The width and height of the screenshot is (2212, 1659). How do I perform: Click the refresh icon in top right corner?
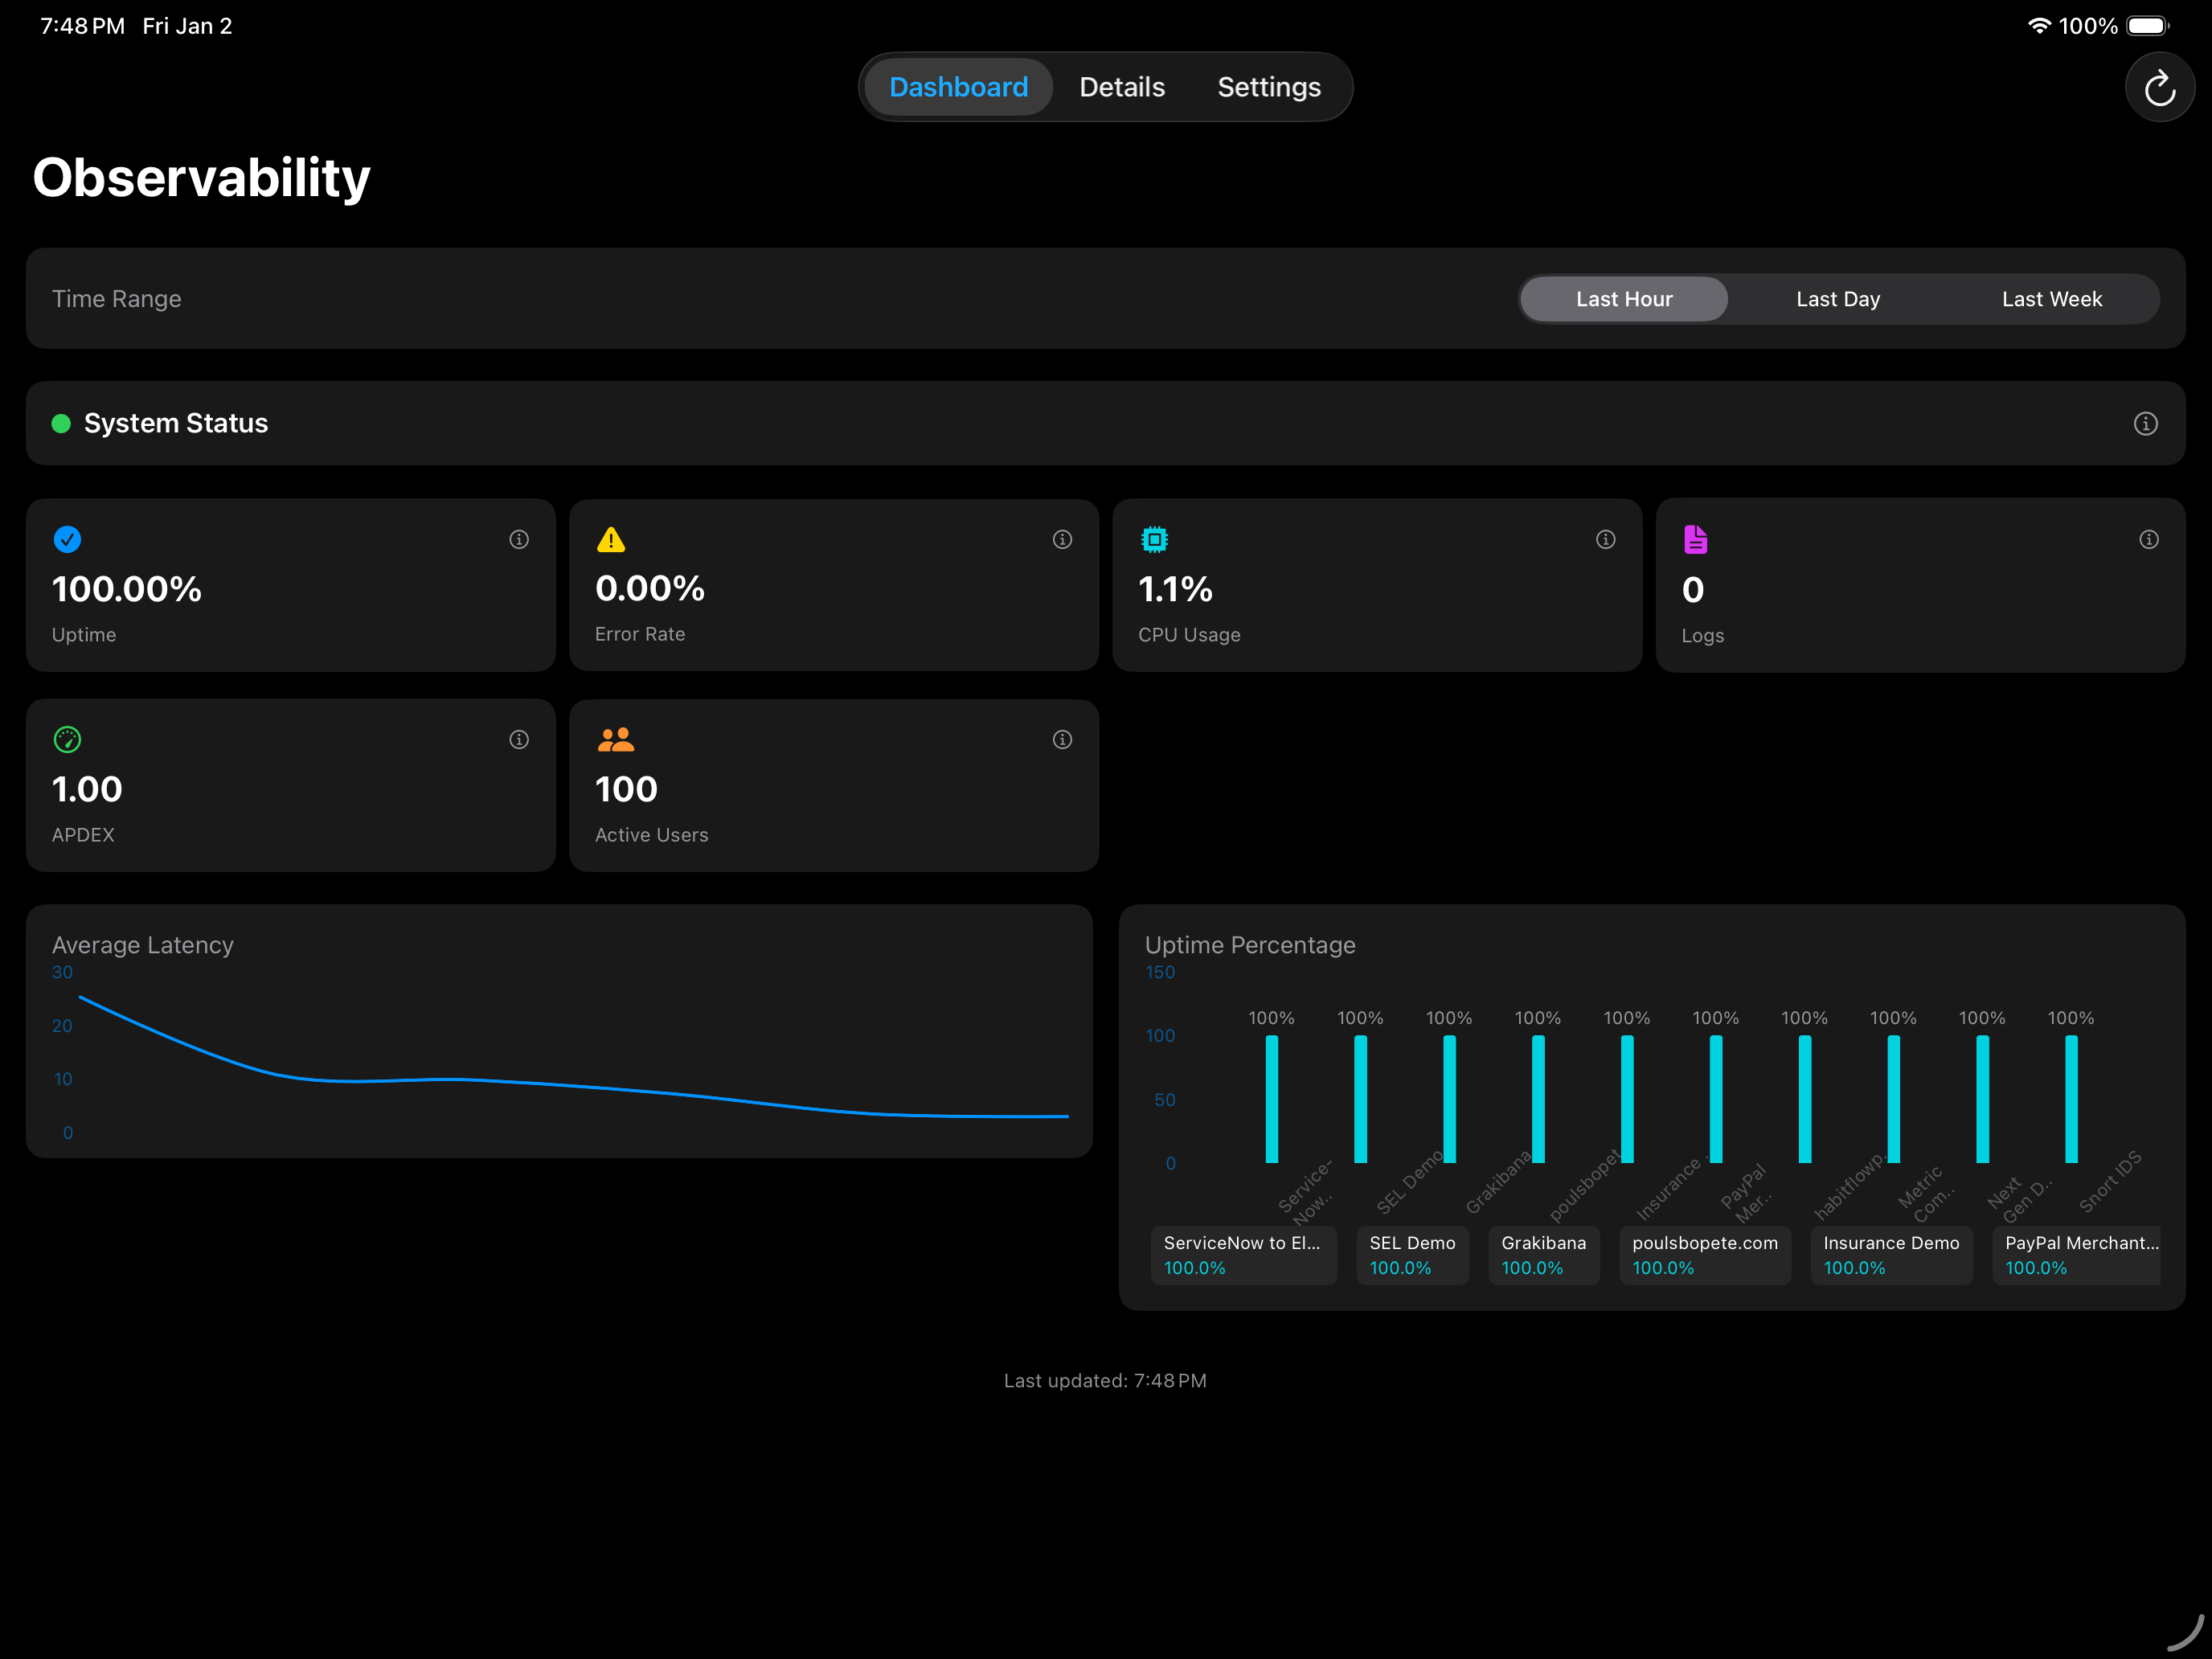[2159, 87]
